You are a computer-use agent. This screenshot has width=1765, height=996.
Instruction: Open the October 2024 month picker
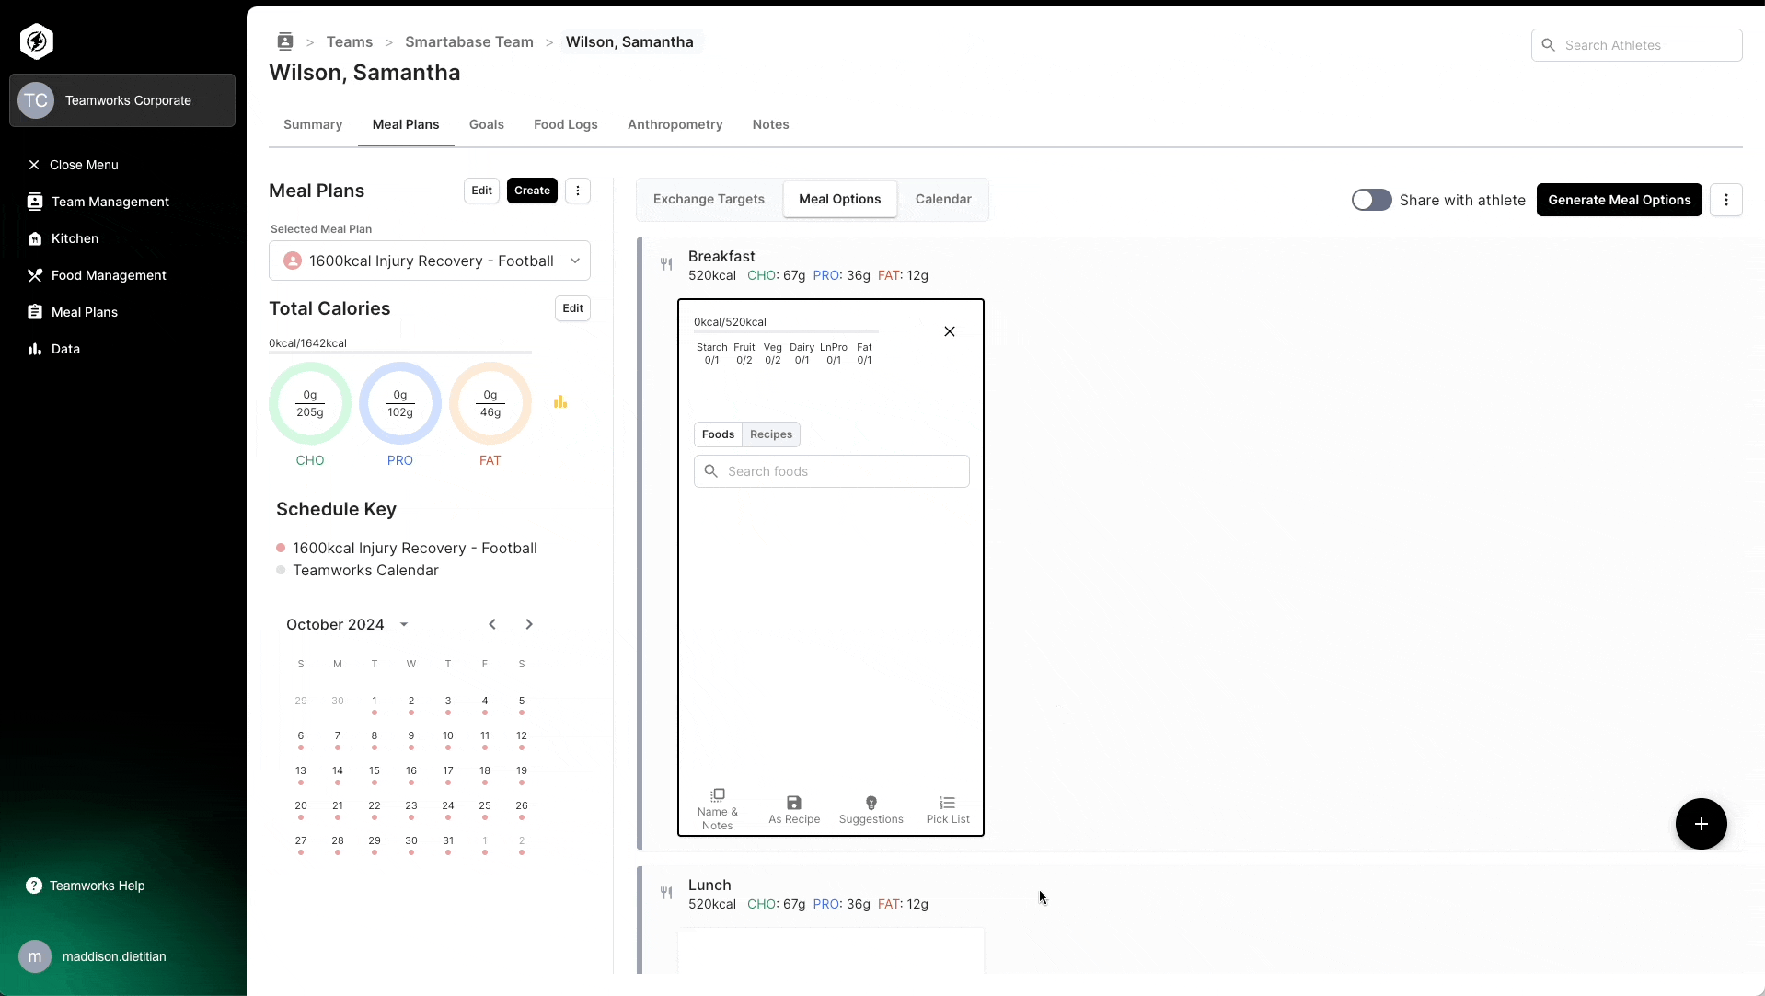[x=347, y=624]
